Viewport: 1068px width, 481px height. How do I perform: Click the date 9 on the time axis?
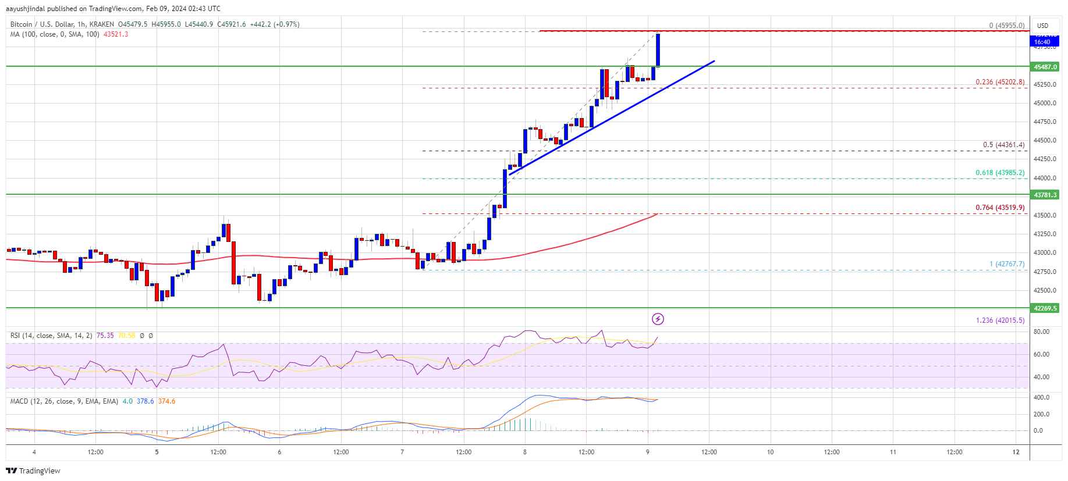tap(647, 452)
